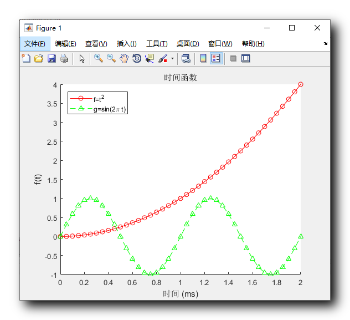350x320 pixels.
Task: Click the y-axis label f(t)
Action: (x=38, y=180)
